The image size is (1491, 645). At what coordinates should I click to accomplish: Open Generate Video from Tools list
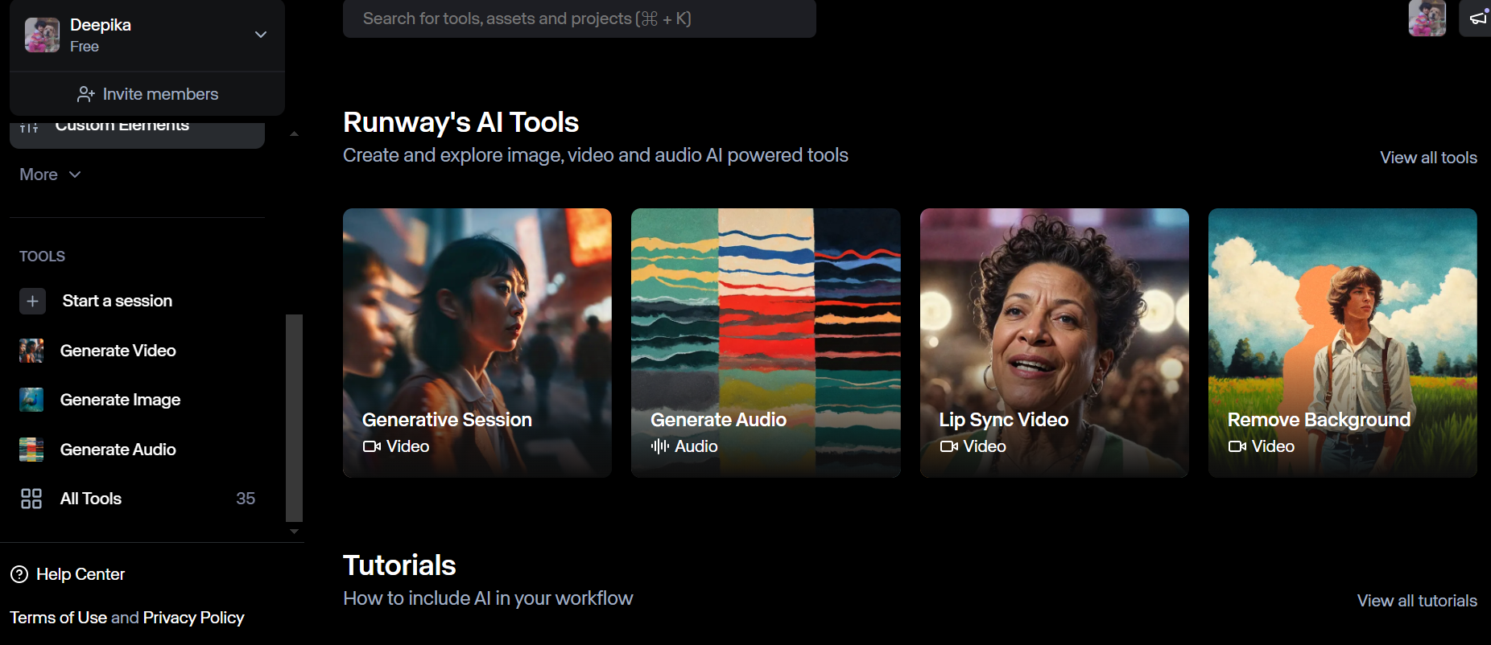[118, 351]
